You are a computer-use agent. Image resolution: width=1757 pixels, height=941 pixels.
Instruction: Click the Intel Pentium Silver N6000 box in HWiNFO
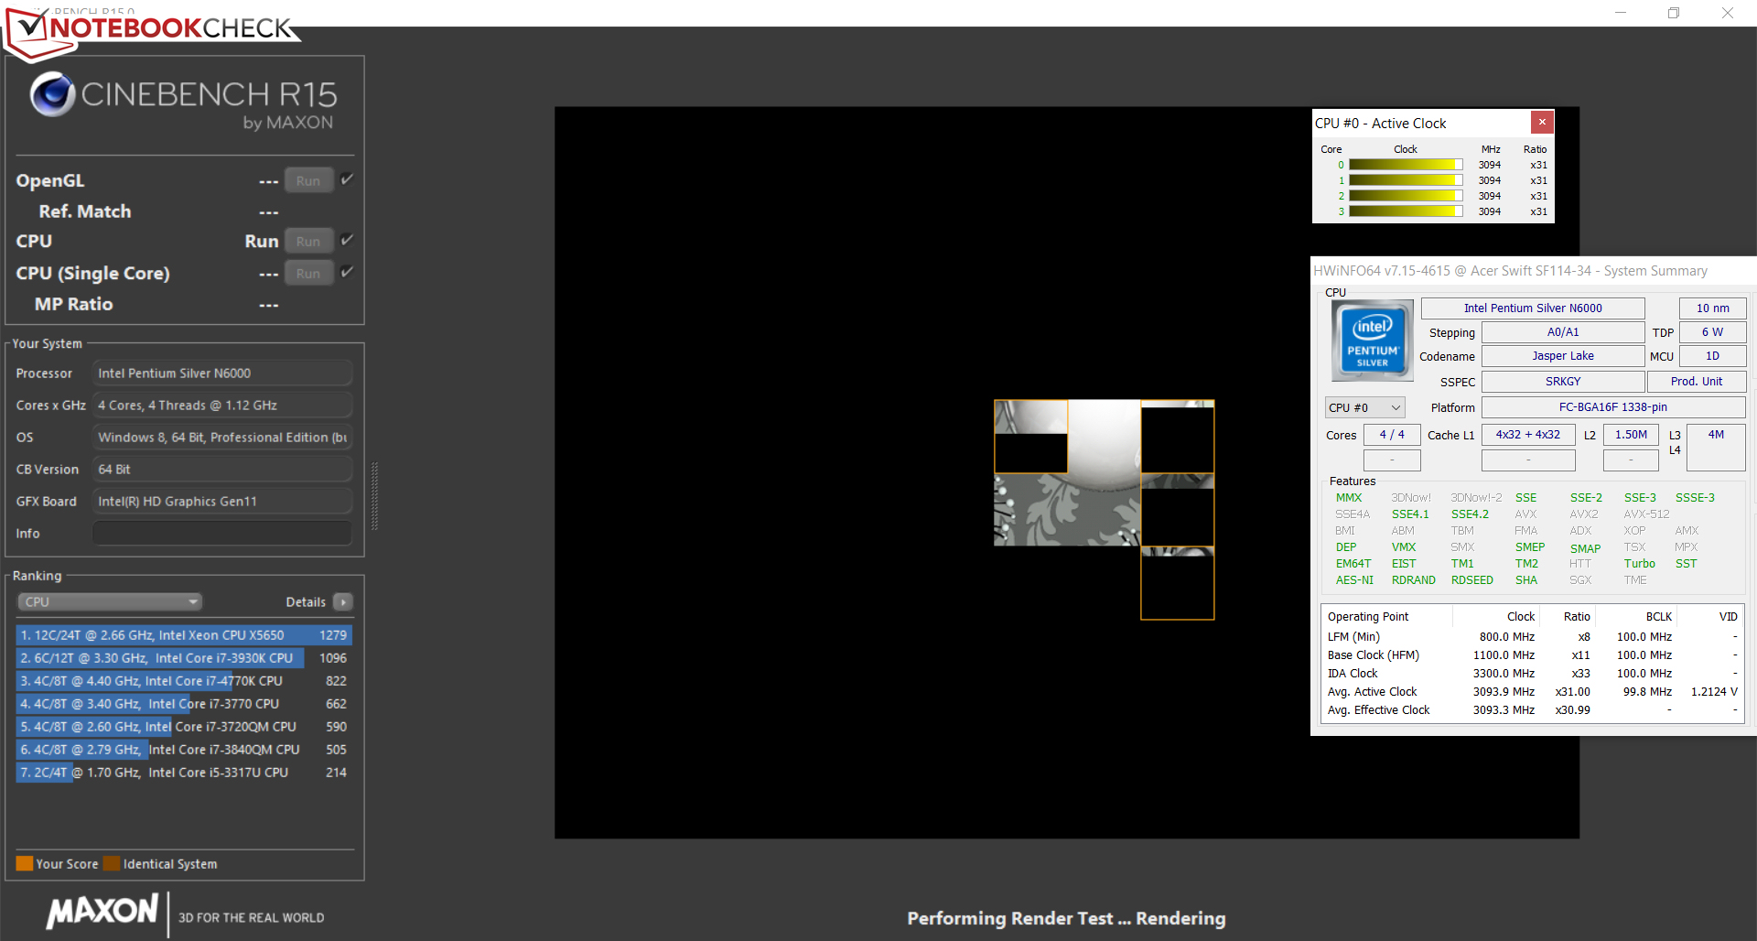point(1533,308)
